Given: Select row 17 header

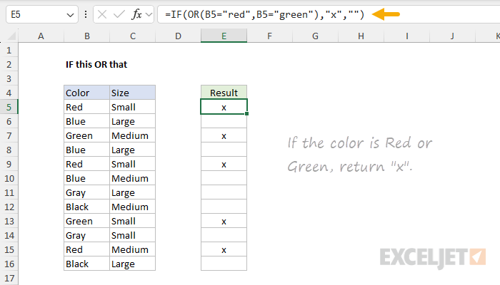Looking at the screenshot, I should pyautogui.click(x=9, y=279).
